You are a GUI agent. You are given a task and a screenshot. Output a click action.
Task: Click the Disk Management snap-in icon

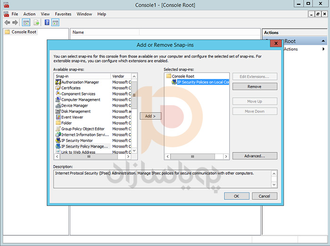(58, 111)
